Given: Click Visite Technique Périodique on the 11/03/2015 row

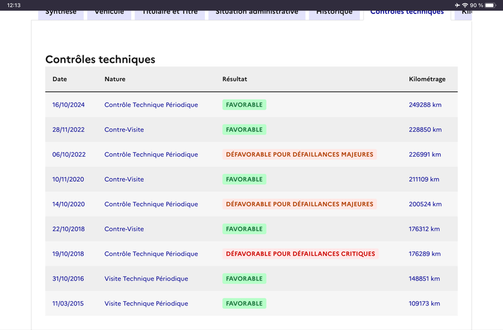Looking at the screenshot, I should pos(146,304).
